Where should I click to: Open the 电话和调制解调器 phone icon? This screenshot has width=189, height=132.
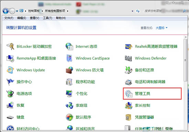pyautogui.click(x=129, y=82)
